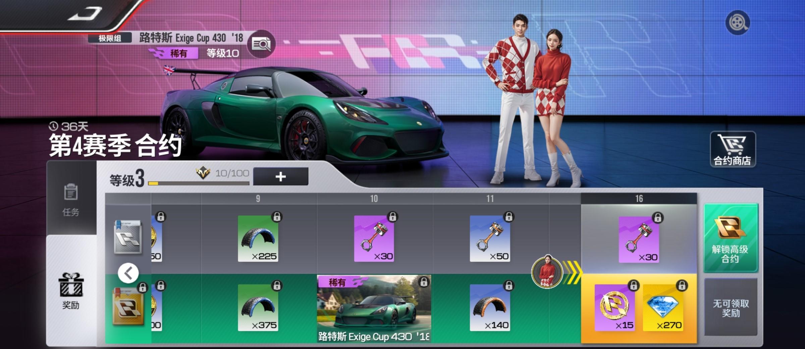The width and height of the screenshot is (805, 349).
Task: Select level 11 premium tire reward x140
Action: coord(490,307)
